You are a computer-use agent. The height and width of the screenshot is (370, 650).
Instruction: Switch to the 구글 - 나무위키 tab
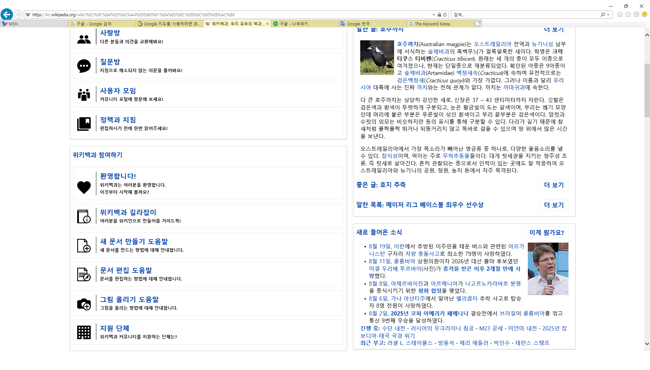pos(294,24)
